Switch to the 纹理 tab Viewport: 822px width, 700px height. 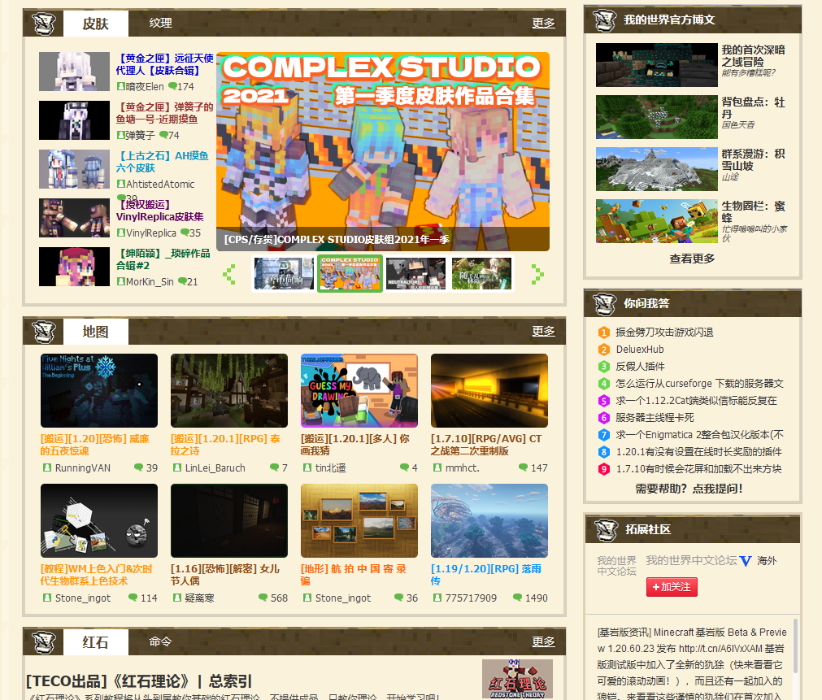tap(160, 23)
